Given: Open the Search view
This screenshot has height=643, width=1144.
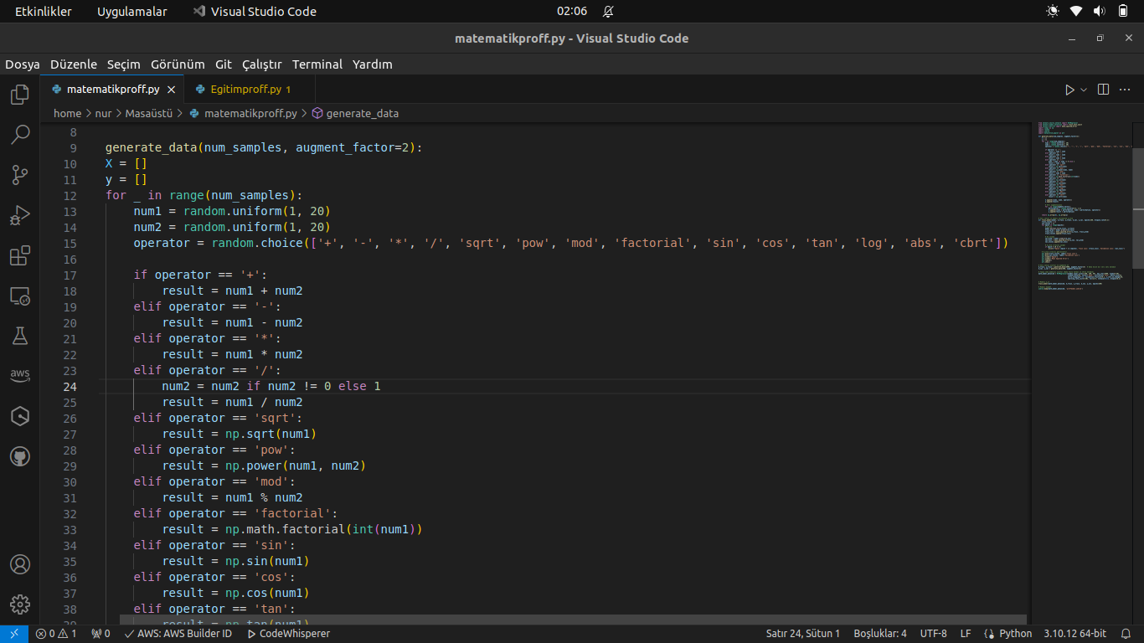Looking at the screenshot, I should [x=20, y=134].
